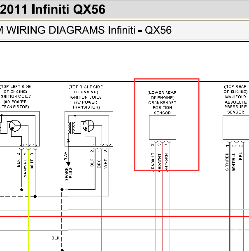Click 'WHT/GRN' wire label under crankshaft sensor
The image size is (249, 251).
(166, 163)
